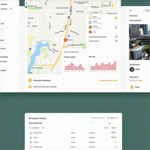This screenshot has width=150, height=150.
Task: Open the dark yellow round icon list entry
Action: pyautogui.click(x=90, y=27)
